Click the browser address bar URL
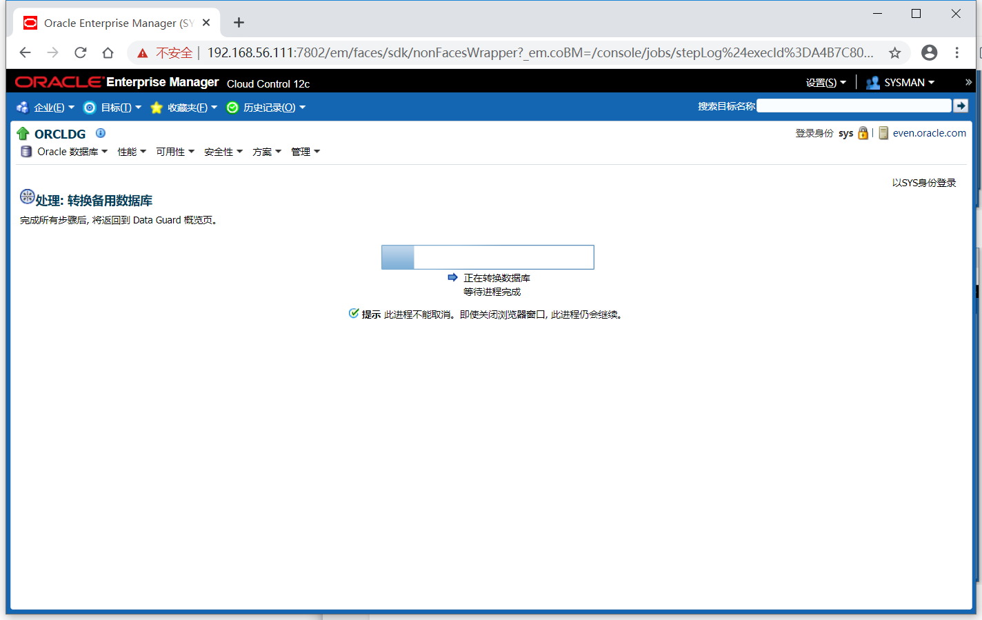The width and height of the screenshot is (982, 620). (x=540, y=52)
